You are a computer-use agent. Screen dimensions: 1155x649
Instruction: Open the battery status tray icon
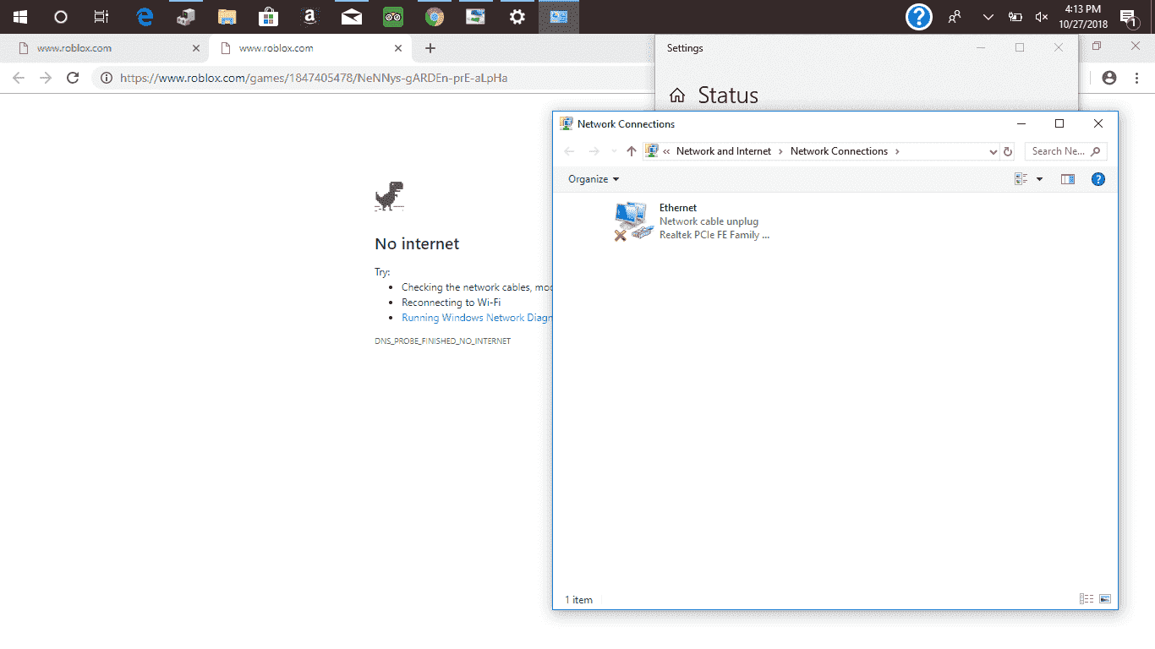click(x=1015, y=16)
